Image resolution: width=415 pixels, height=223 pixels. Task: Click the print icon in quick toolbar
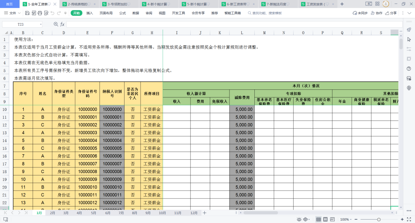(40, 13)
